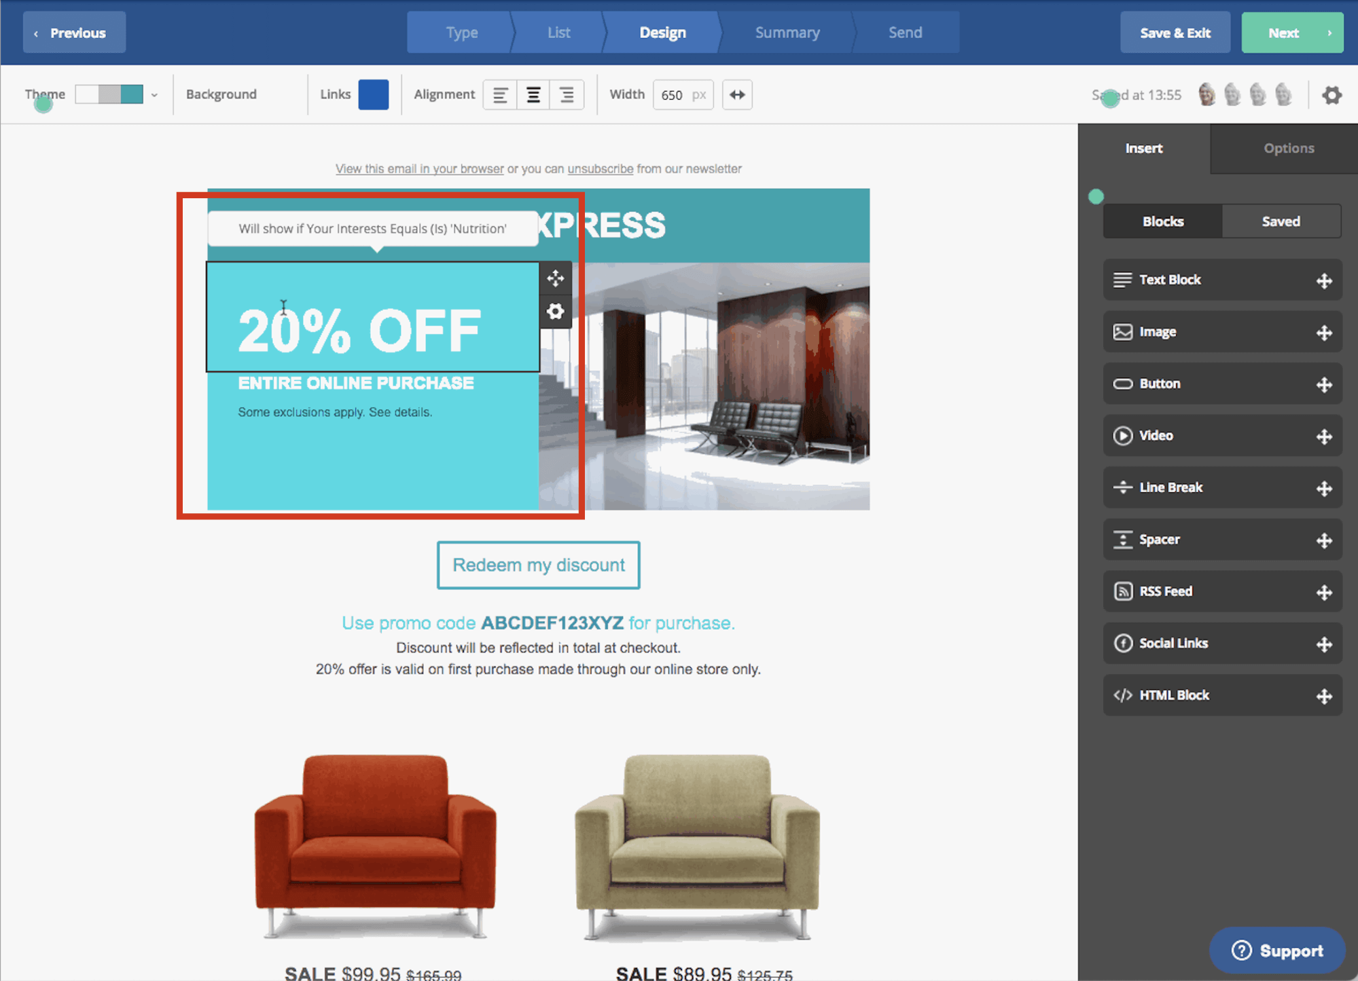Open the Saved blocks tab
This screenshot has width=1358, height=981.
click(1281, 221)
